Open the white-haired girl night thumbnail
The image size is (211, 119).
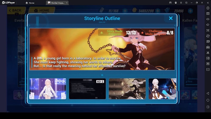(x=162, y=89)
